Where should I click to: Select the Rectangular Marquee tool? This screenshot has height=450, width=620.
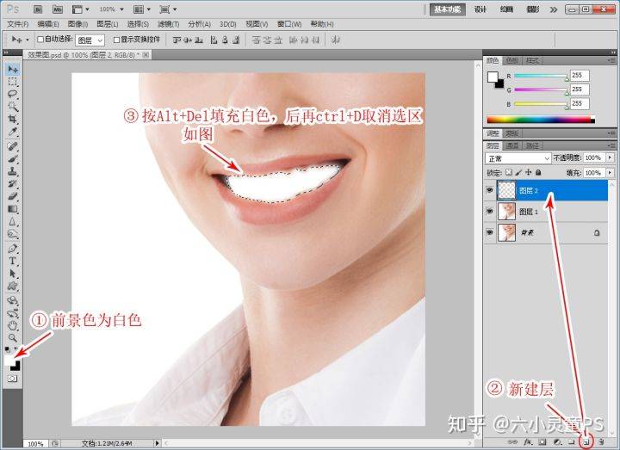(13, 82)
